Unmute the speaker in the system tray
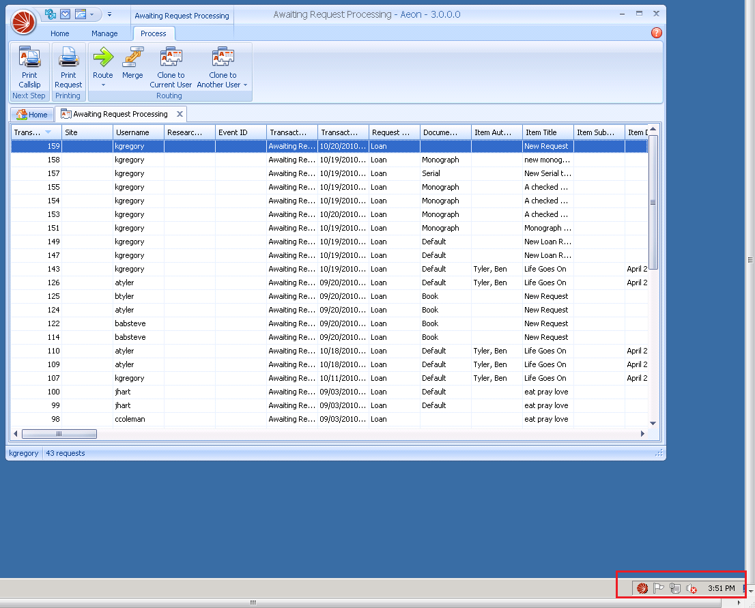 pyautogui.click(x=692, y=588)
